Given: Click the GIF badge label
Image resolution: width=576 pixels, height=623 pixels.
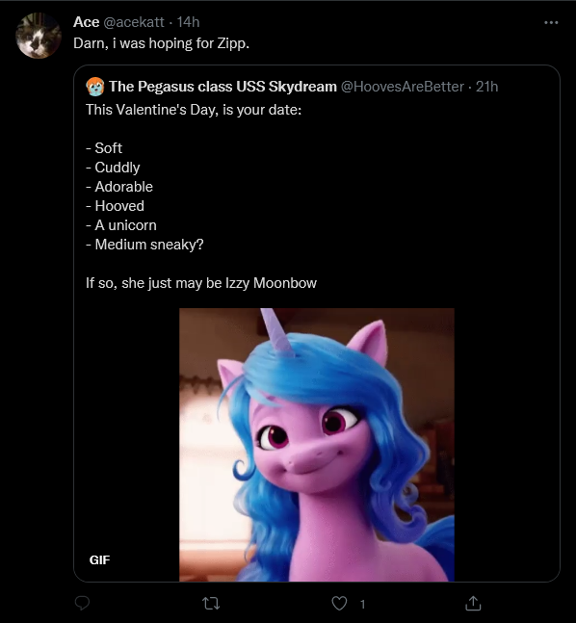Looking at the screenshot, I should 99,559.
